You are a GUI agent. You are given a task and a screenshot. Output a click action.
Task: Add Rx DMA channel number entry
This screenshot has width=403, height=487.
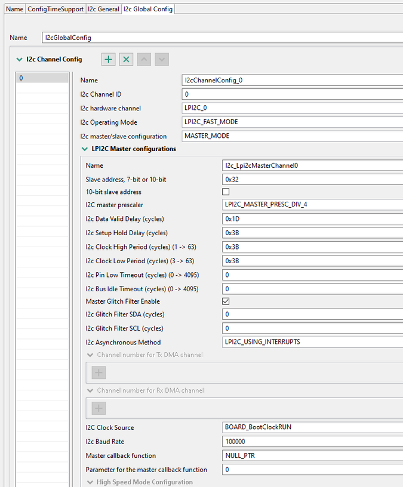tap(99, 408)
